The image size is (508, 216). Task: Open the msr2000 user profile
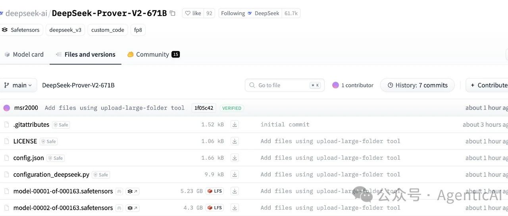[x=26, y=108]
